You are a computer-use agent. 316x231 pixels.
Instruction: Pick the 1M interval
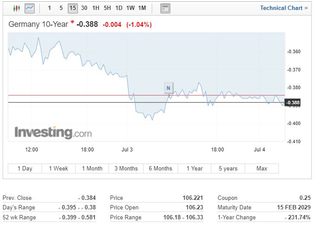142,8
